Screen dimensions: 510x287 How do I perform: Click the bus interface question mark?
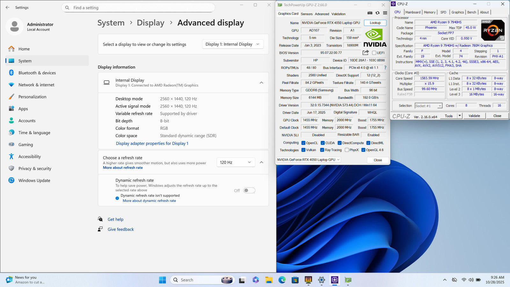tap(385, 68)
